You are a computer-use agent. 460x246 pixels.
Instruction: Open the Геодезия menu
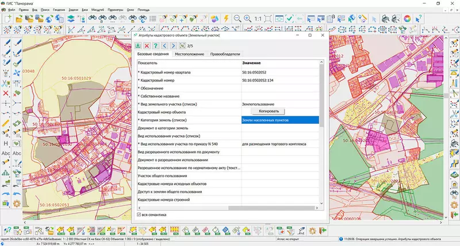(x=58, y=10)
